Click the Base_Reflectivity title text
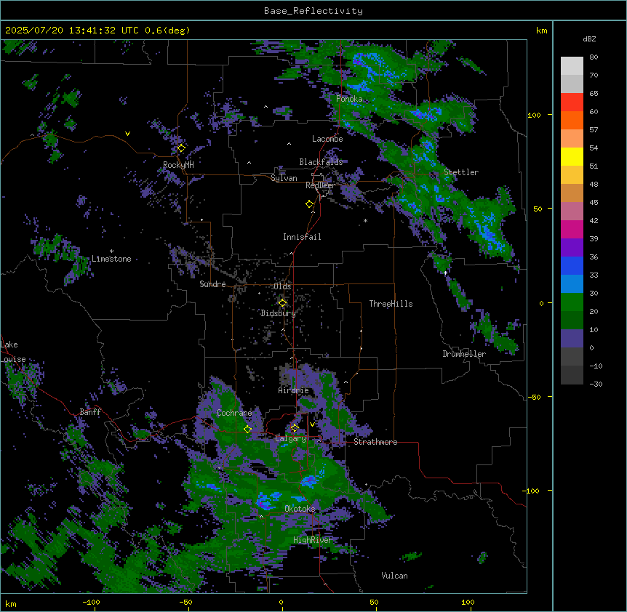 pos(313,11)
